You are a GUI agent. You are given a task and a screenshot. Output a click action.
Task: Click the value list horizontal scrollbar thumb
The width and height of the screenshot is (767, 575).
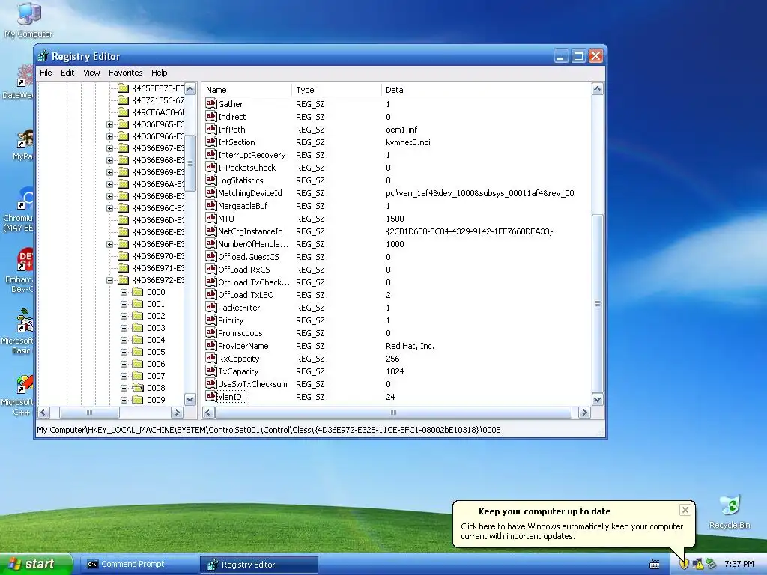pyautogui.click(x=393, y=413)
